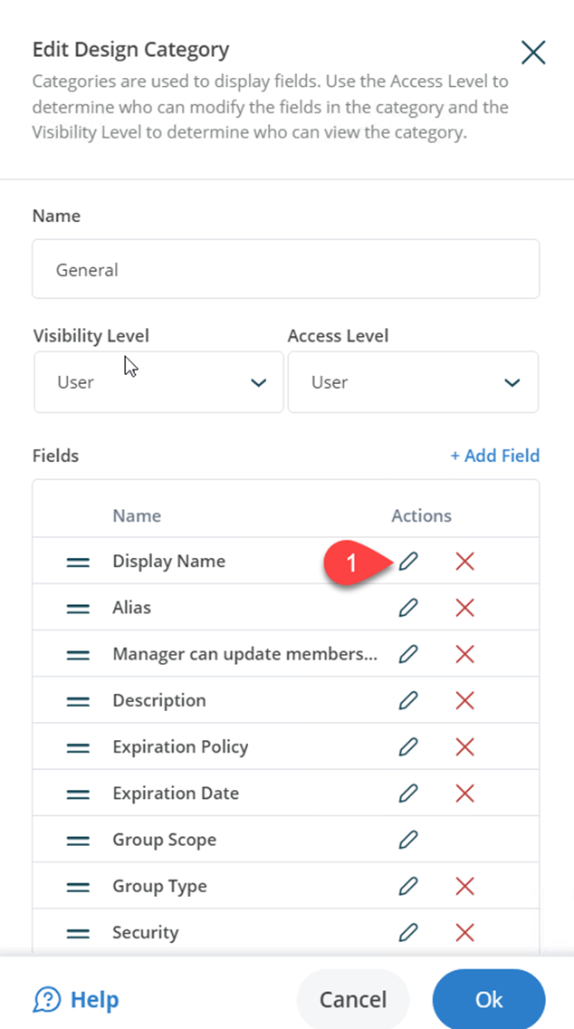Click inside the Name input showing General
The width and height of the screenshot is (574, 1029).
286,269
